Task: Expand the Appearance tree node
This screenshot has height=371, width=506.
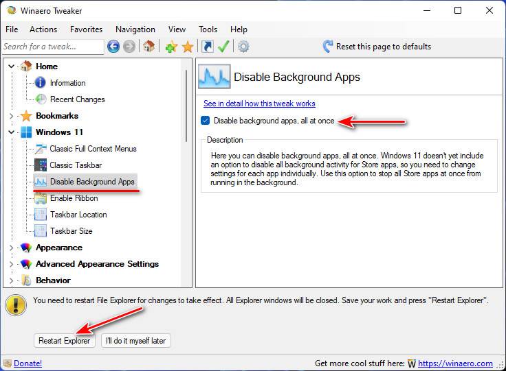Action: [11, 248]
